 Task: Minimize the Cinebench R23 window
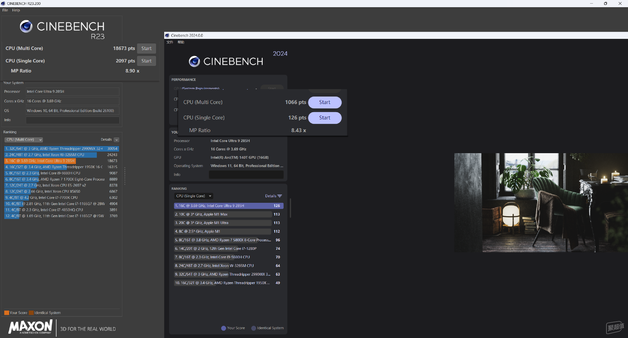(x=591, y=4)
